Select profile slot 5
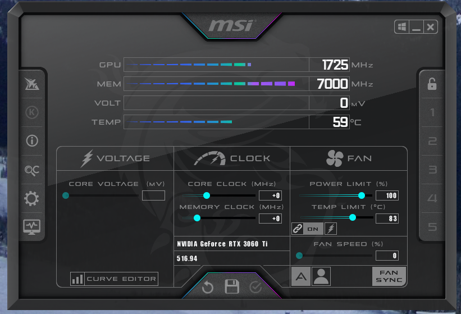The width and height of the screenshot is (461, 314). click(x=432, y=227)
